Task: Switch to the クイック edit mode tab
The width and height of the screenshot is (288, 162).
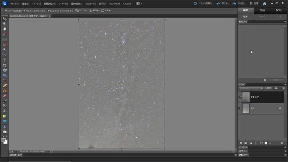Action: coord(262,17)
